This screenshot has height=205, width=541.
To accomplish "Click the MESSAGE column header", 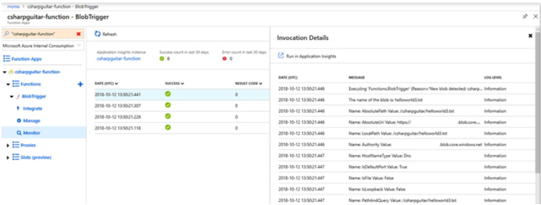I will (357, 77).
